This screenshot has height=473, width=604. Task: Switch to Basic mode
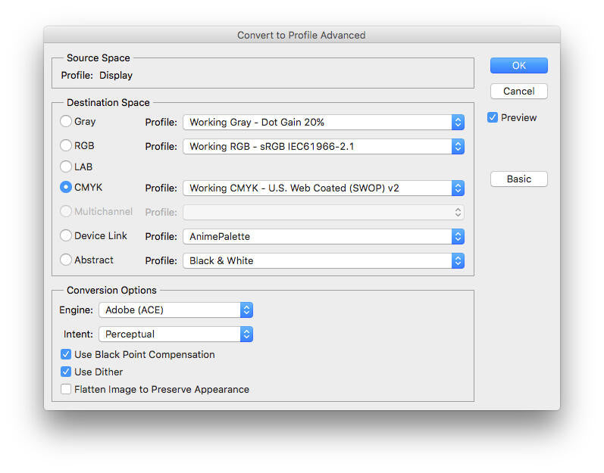(x=518, y=179)
